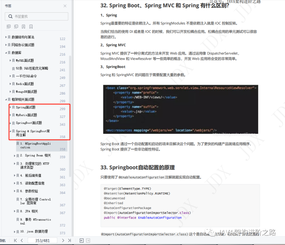Click the go forward view icon
This screenshot has height=245, width=285.
(88, 241)
